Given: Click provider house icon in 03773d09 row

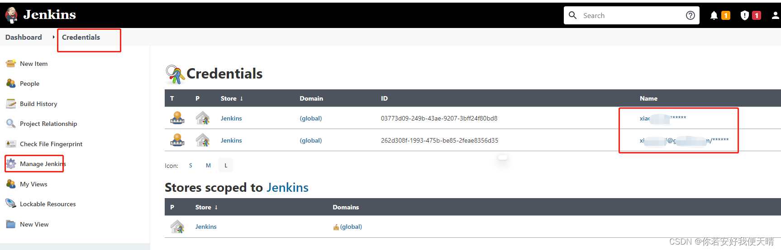Looking at the screenshot, I should click(203, 118).
